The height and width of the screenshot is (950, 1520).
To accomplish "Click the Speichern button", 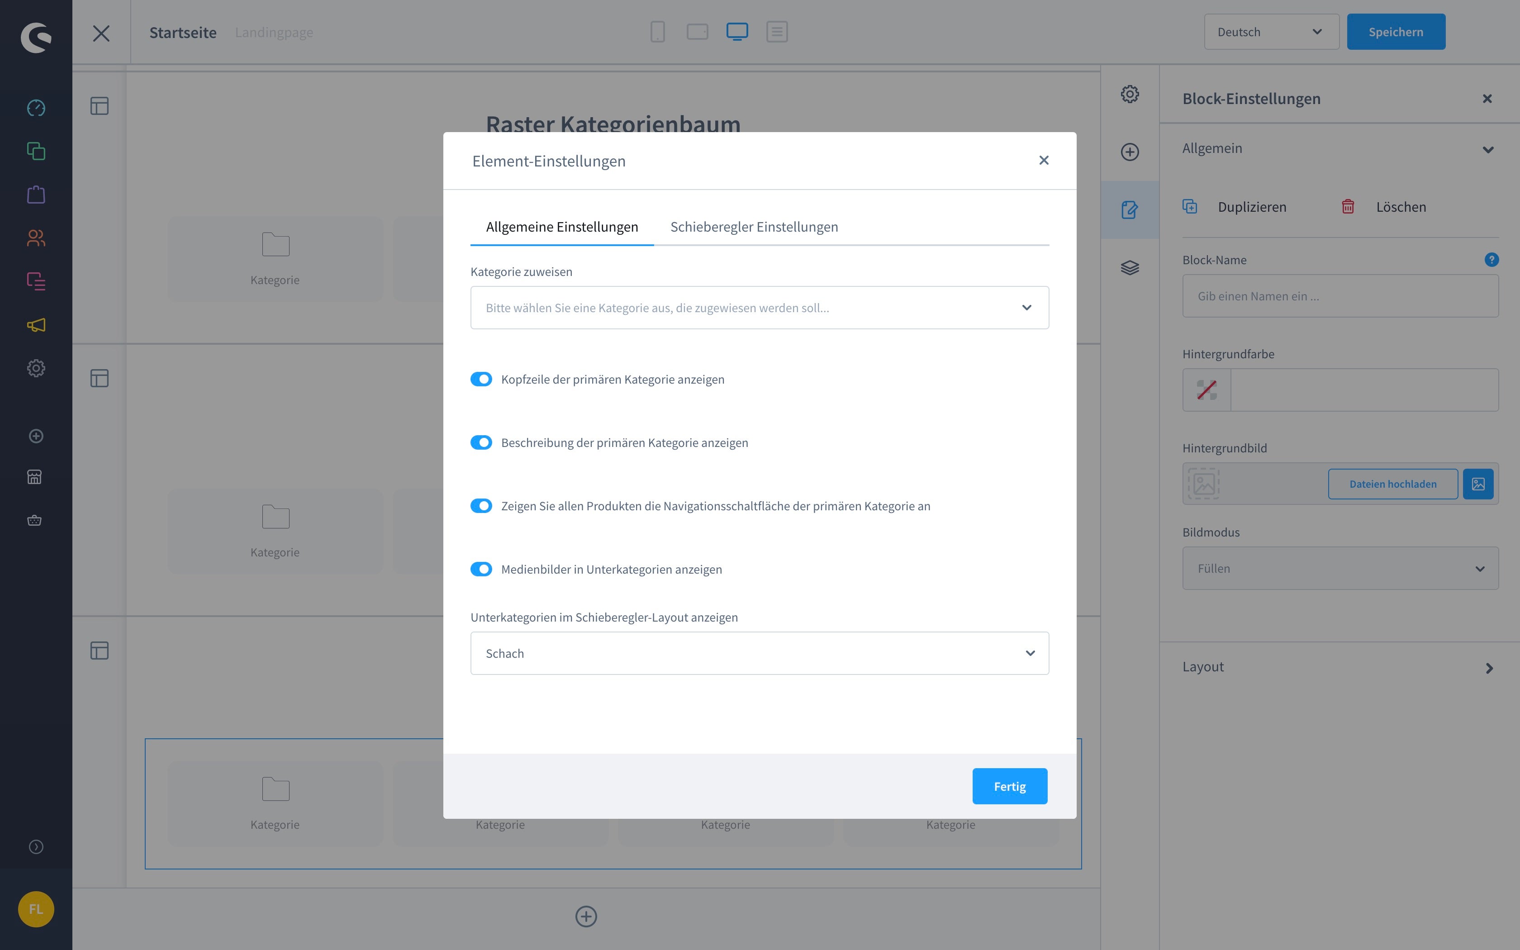I will tap(1396, 32).
